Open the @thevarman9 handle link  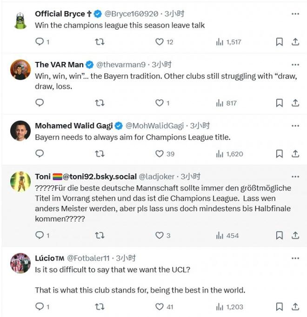(121, 65)
